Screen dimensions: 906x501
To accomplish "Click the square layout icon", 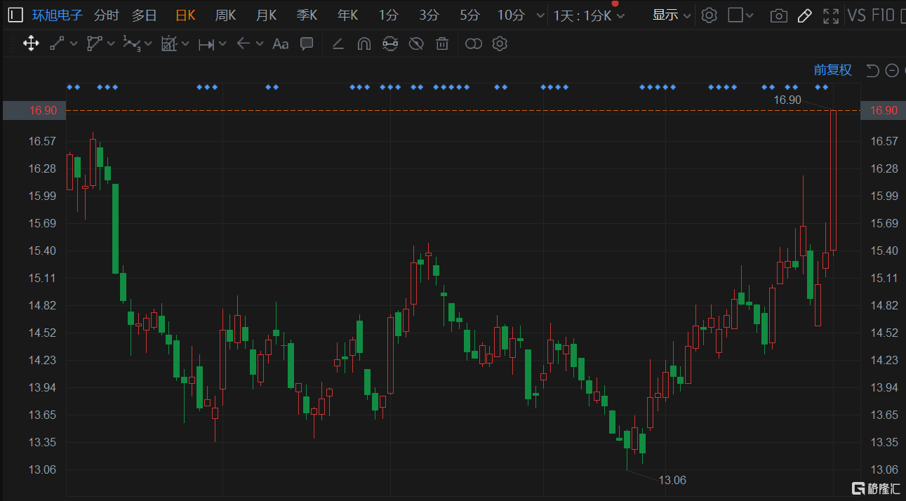I will (x=735, y=15).
